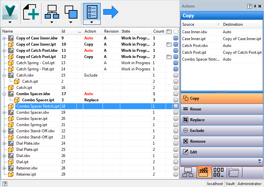Collapse the Combo Spacer.idw tree node

click(x=4, y=94)
